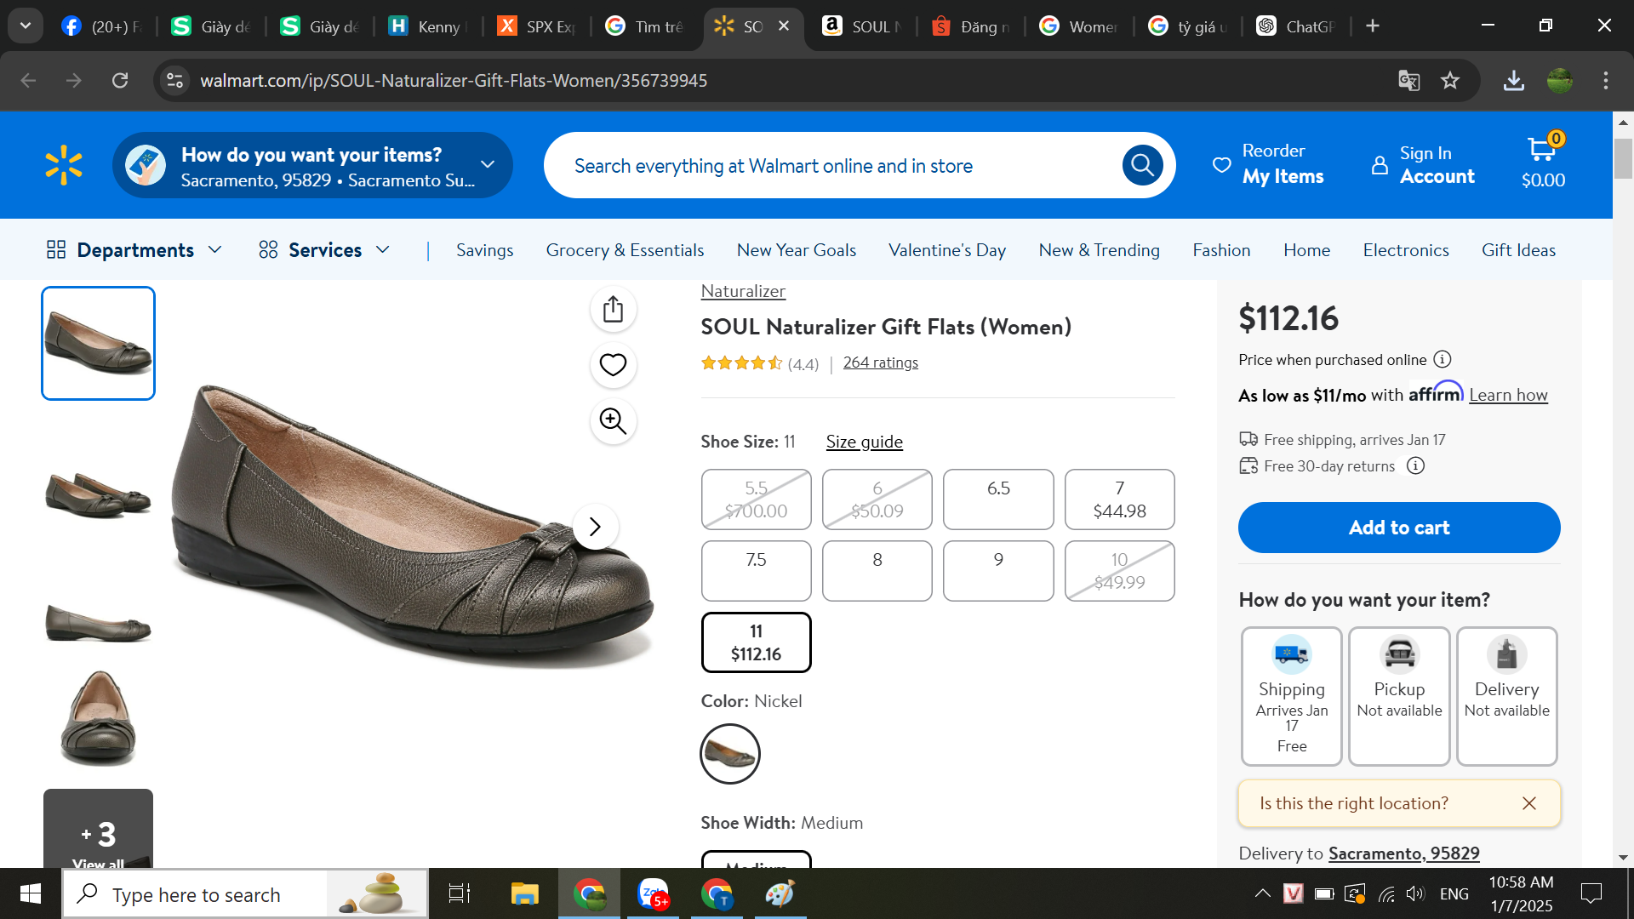The image size is (1634, 919).
Task: Click the magnifier zoom icon on image
Action: [x=613, y=421]
